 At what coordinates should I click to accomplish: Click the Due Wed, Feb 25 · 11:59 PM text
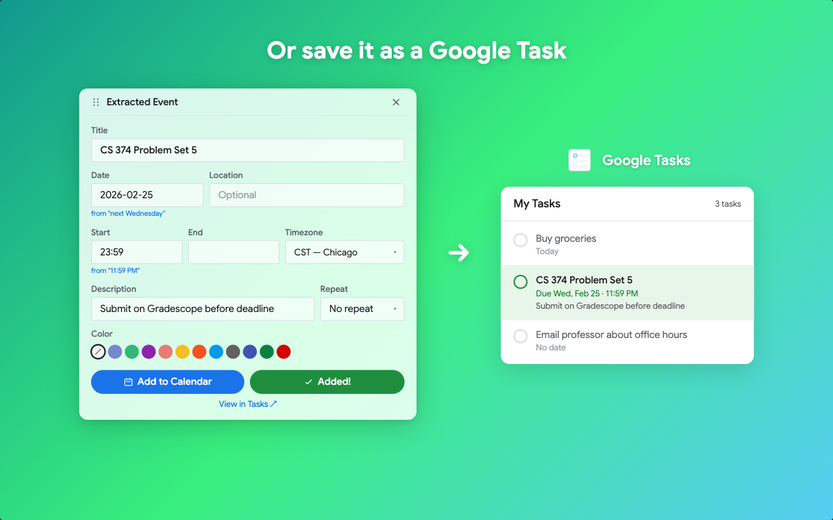pyautogui.click(x=587, y=294)
